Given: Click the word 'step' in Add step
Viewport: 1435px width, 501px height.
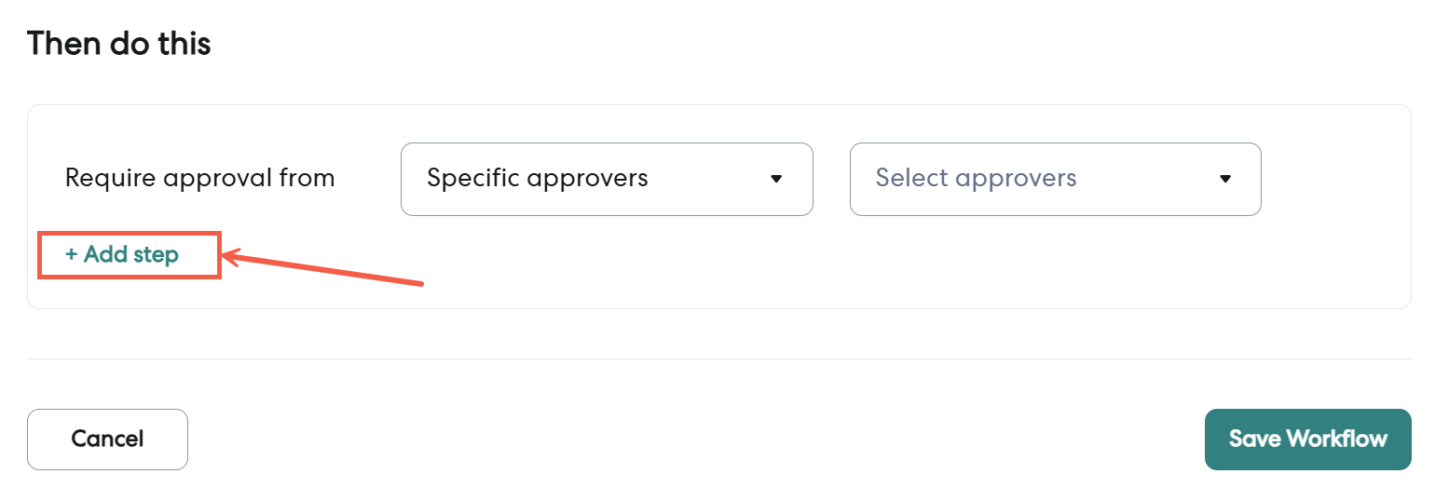Looking at the screenshot, I should pos(156,254).
